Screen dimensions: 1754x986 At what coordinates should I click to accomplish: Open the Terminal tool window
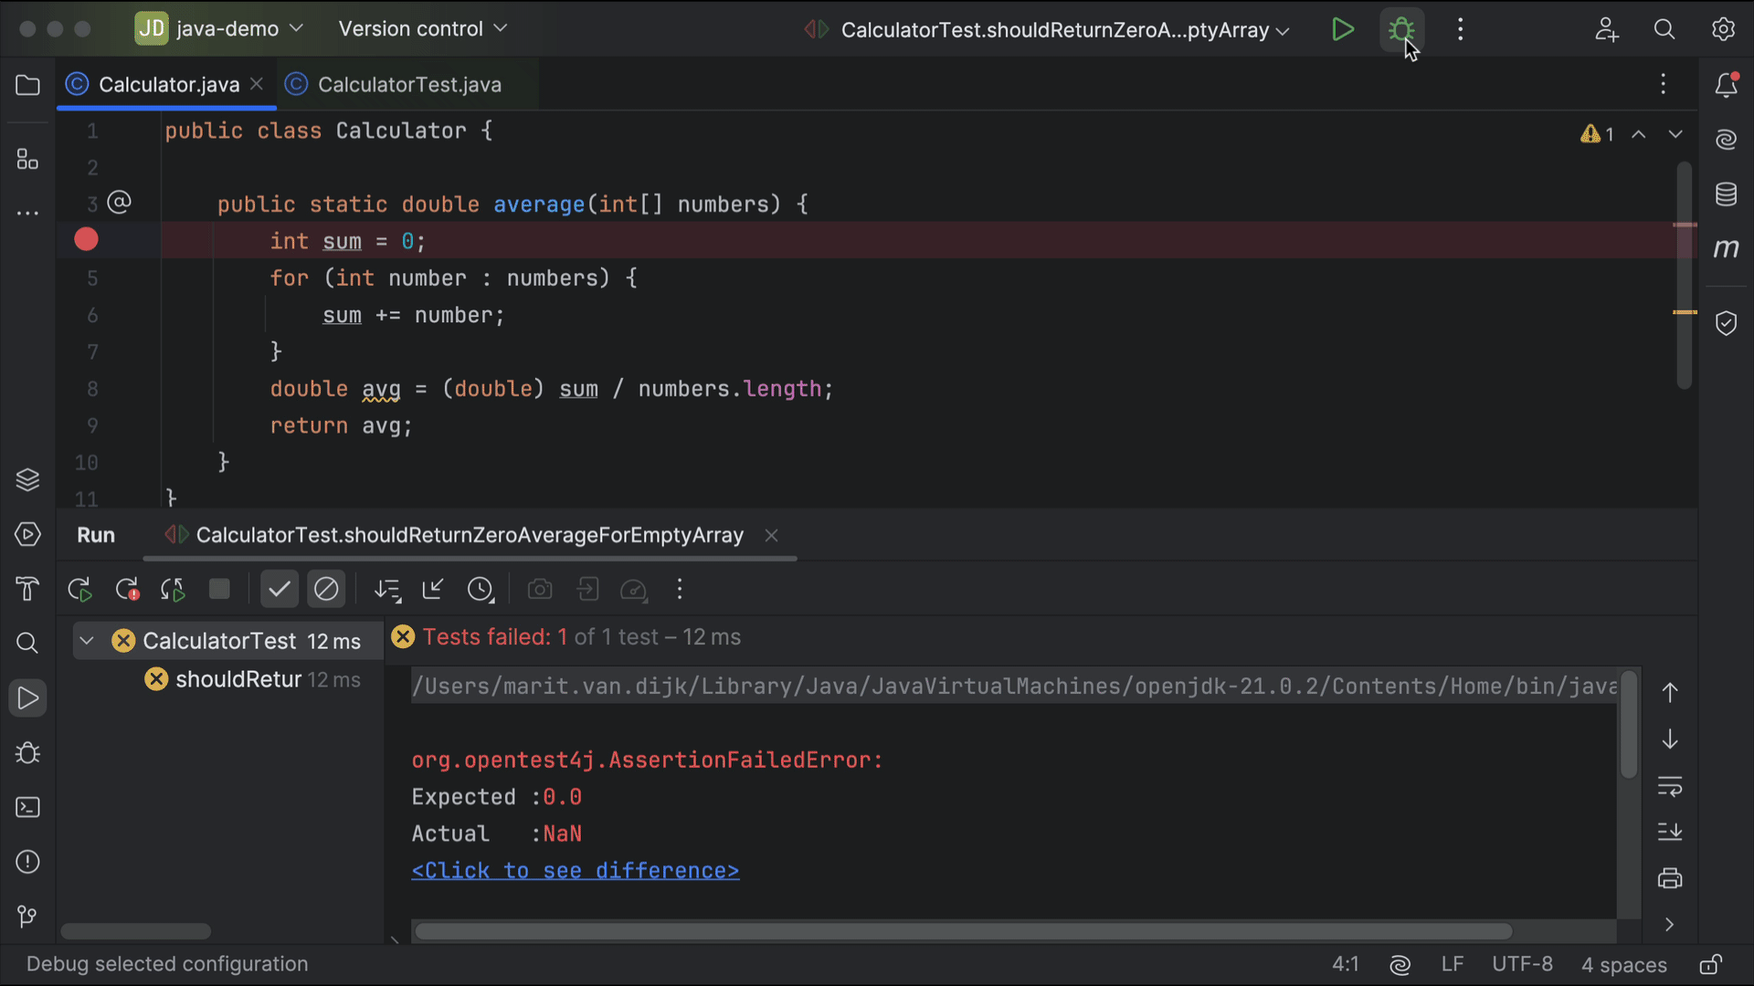[x=27, y=807]
